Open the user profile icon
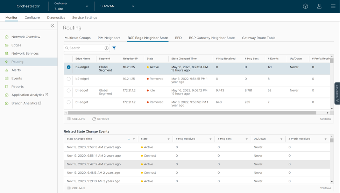The height and width of the screenshot is (193, 340). pyautogui.click(x=319, y=6)
